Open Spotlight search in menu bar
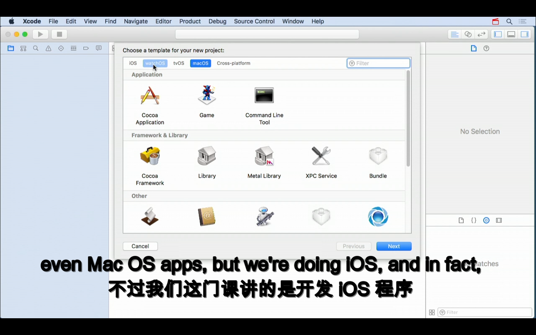The image size is (536, 335). (509, 21)
